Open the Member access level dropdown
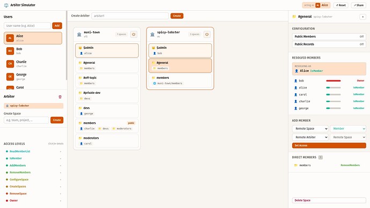The height and width of the screenshot is (208, 370). pyautogui.click(x=348, y=129)
